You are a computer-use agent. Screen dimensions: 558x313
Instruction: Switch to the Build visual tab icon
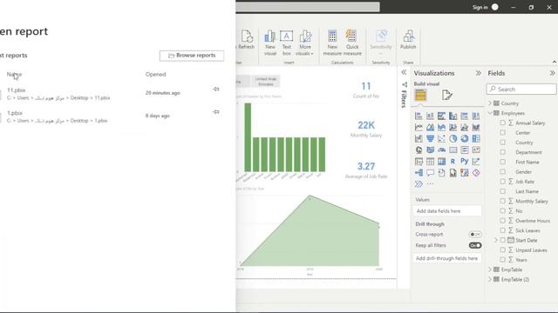pos(420,95)
